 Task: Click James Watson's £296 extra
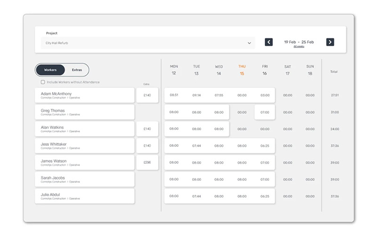pyautogui.click(x=148, y=162)
